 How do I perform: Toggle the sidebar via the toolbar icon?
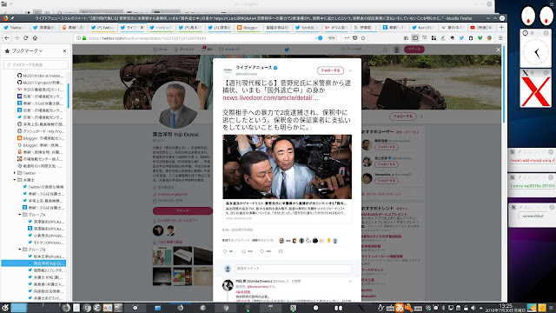[415, 38]
